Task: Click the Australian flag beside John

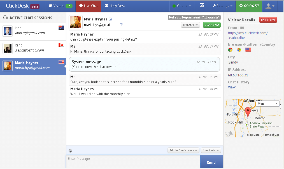Action: click(x=61, y=27)
